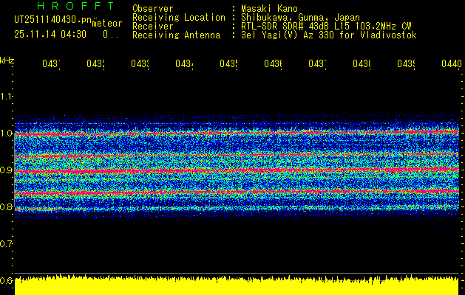This screenshot has width=465, height=295.
Task: Click the 0434 time axis marker
Action: coord(184,63)
